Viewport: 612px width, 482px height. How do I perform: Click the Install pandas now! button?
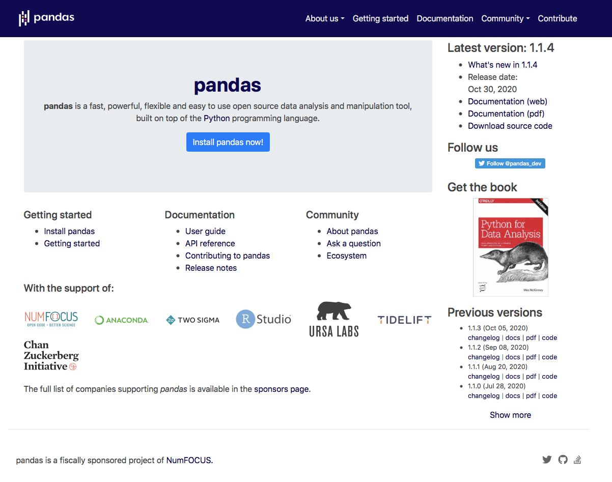click(x=228, y=142)
